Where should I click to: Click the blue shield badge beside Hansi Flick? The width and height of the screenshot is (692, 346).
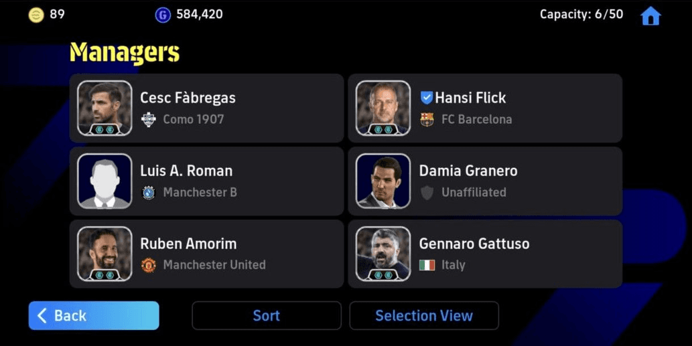tap(427, 98)
